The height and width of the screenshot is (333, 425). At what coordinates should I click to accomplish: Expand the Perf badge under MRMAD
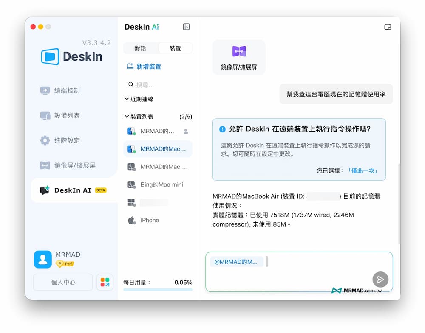[x=65, y=263]
